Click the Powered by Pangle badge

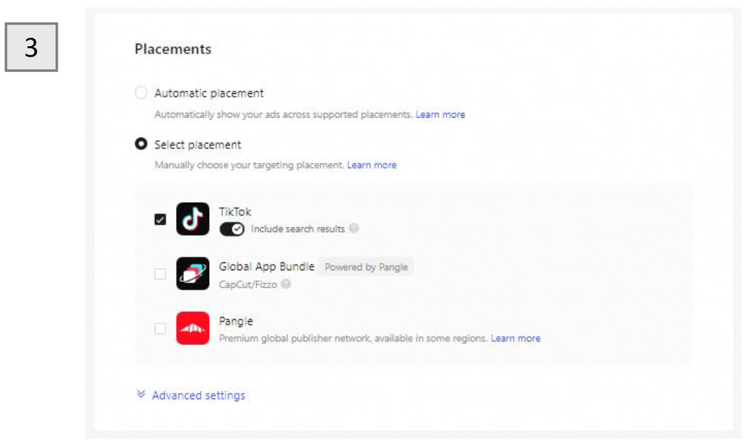(366, 267)
